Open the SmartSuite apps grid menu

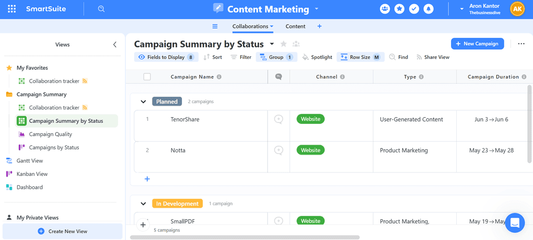11,9
